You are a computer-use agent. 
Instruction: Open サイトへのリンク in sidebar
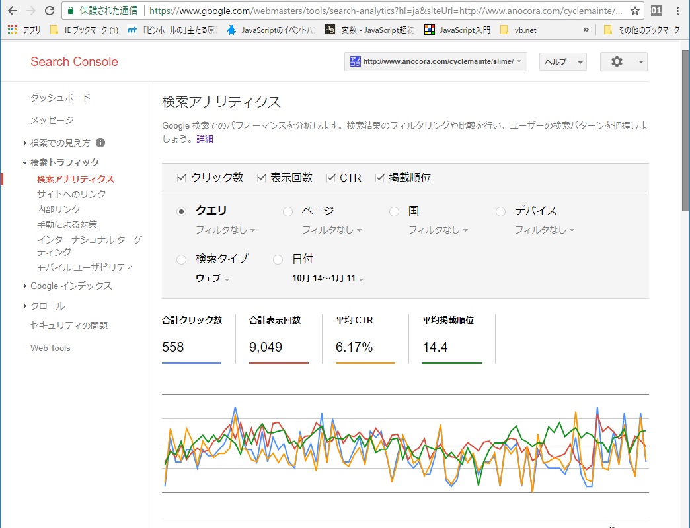[71, 194]
